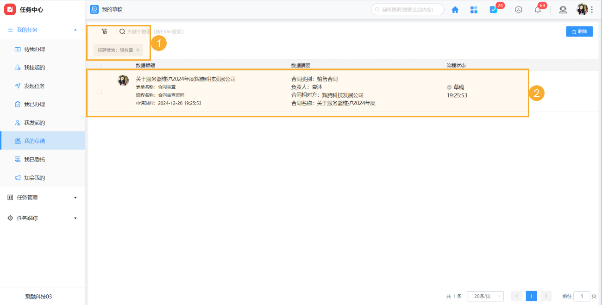Click the 删除 delete button
This screenshot has height=305, width=602.
pos(579,31)
